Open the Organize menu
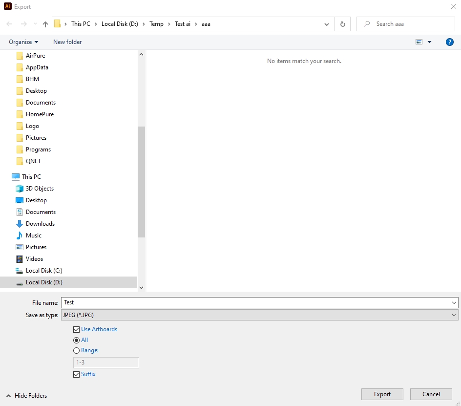Screen dimensions: 461x406 (x=22, y=42)
